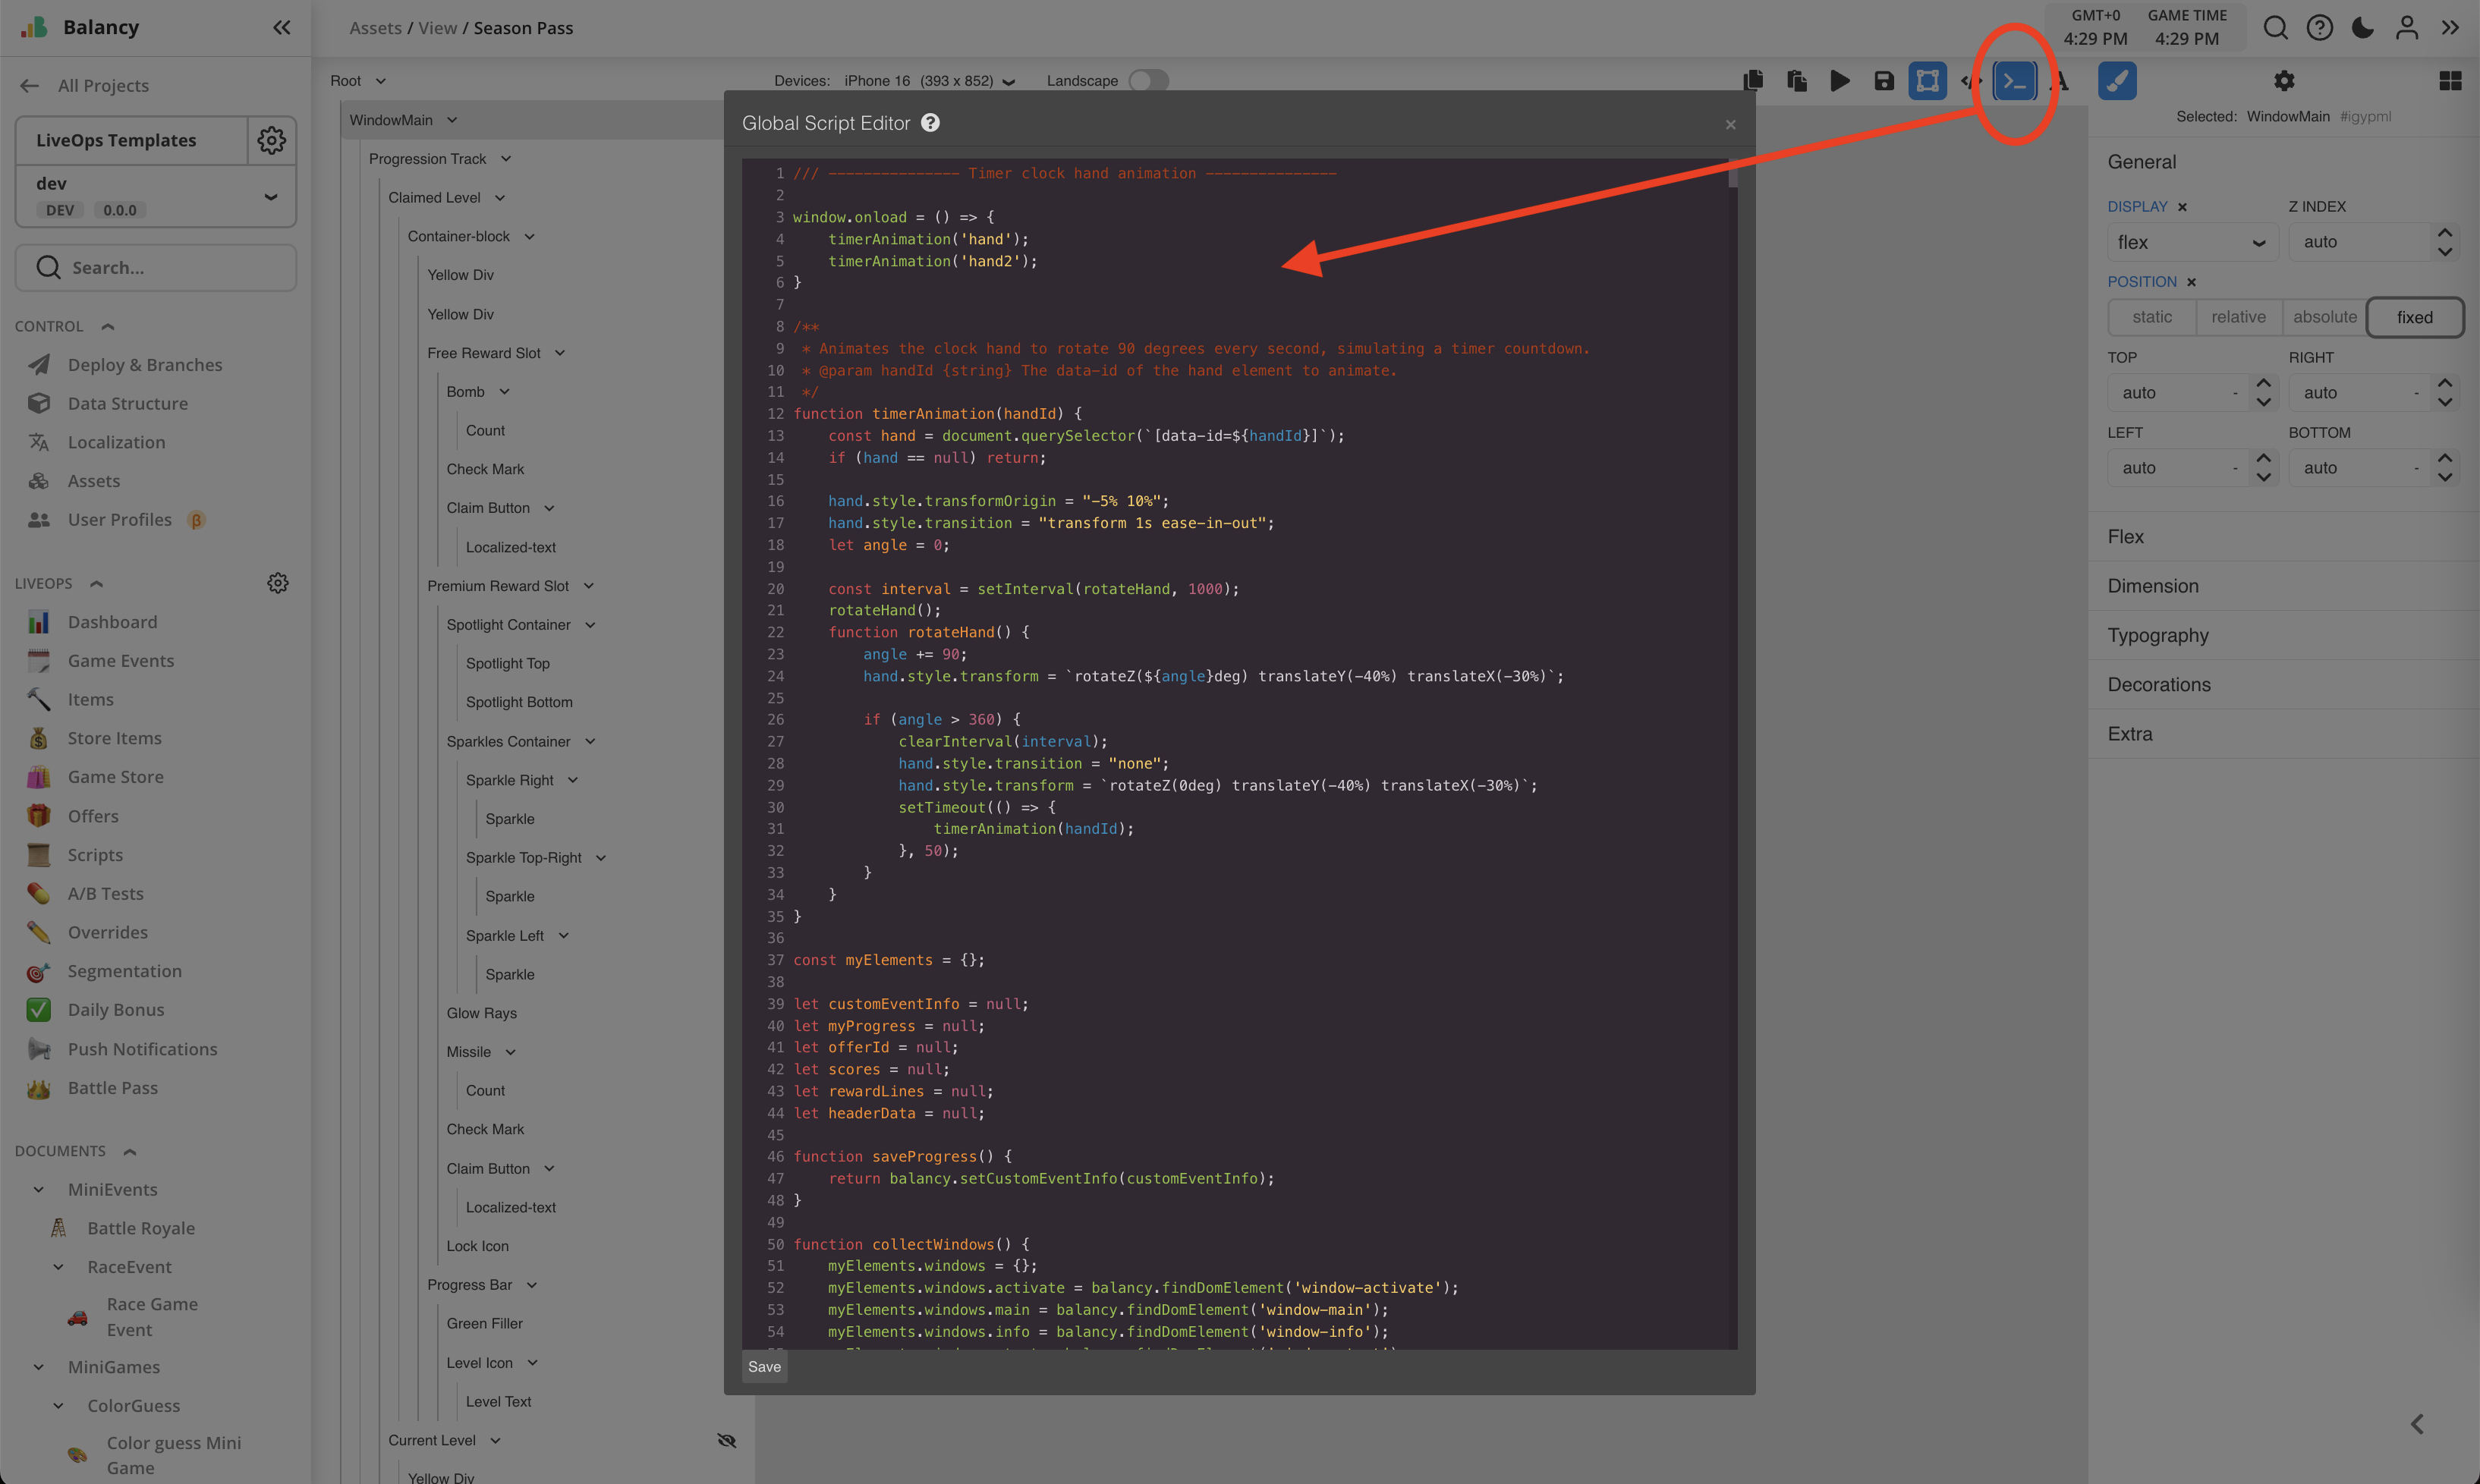
Task: Open Game Events in LiveOps menu
Action: coord(120,661)
